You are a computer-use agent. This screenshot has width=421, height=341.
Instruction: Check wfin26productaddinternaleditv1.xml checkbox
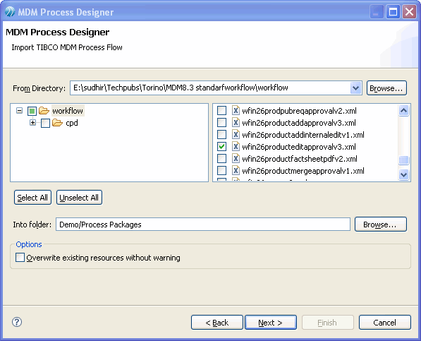[221, 134]
